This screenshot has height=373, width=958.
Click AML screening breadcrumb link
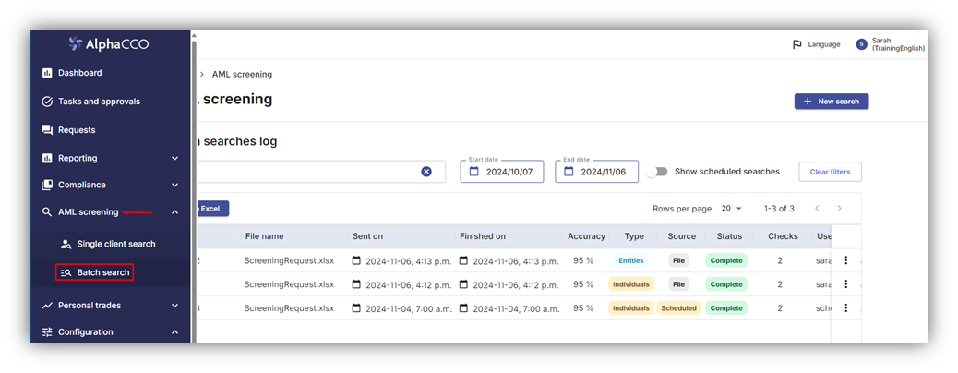click(x=242, y=75)
